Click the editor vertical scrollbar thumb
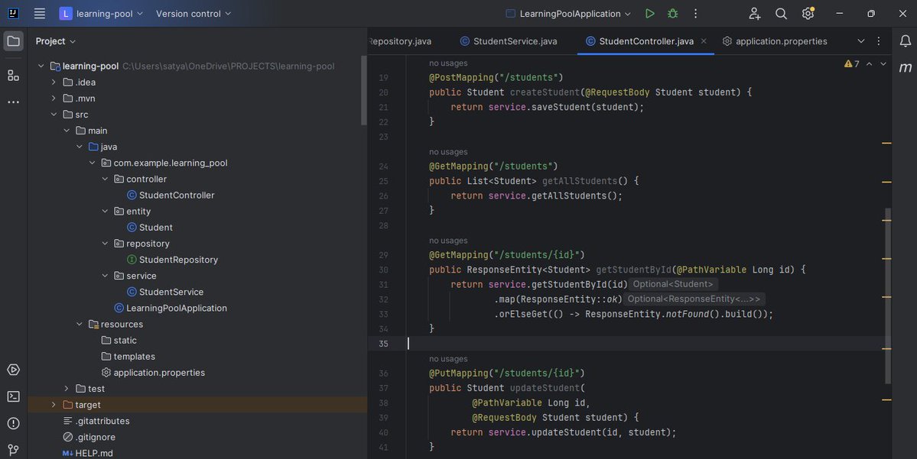 pyautogui.click(x=888, y=296)
